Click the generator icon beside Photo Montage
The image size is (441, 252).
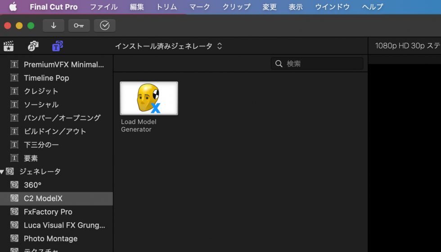pyautogui.click(x=14, y=238)
